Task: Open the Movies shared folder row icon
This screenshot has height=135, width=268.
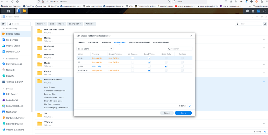Action: [40, 39]
